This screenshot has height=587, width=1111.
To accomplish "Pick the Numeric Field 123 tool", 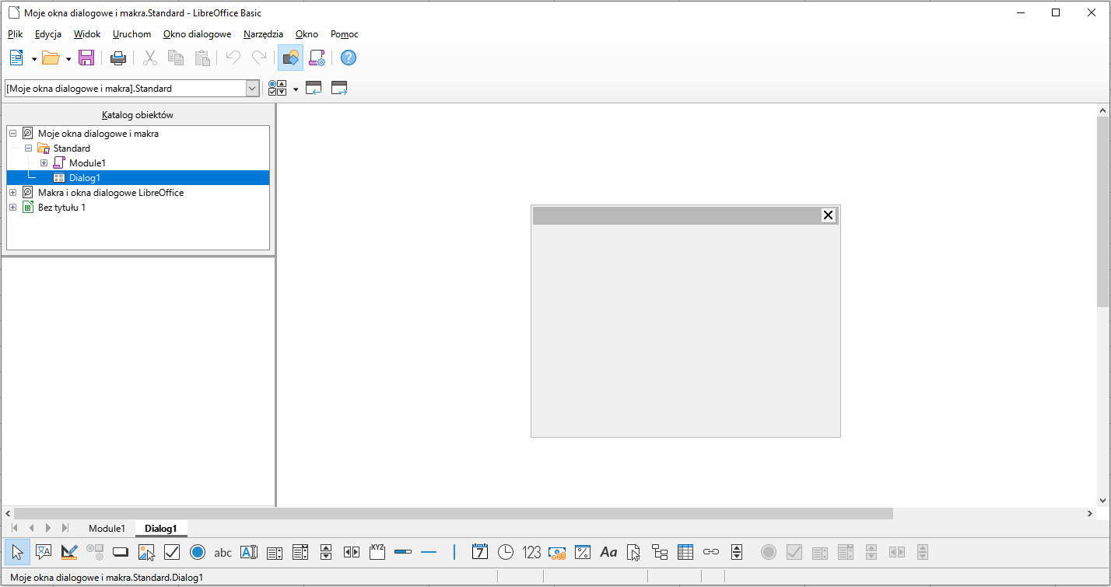I will click(x=531, y=553).
